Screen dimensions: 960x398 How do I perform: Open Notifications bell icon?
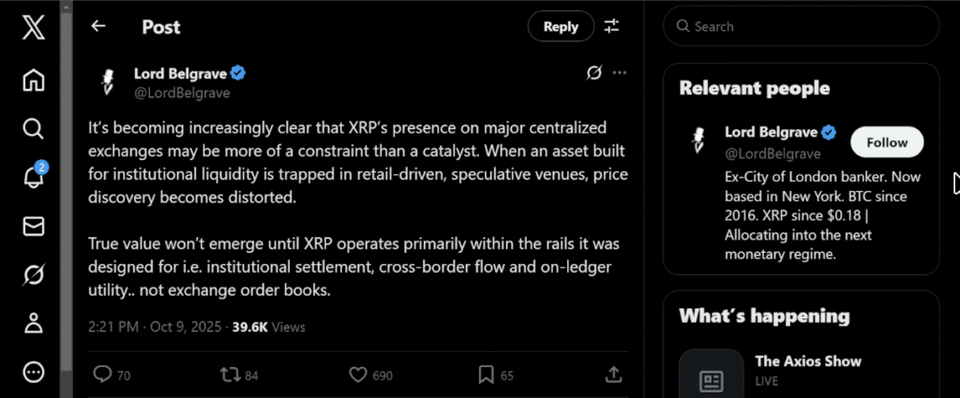pos(33,177)
